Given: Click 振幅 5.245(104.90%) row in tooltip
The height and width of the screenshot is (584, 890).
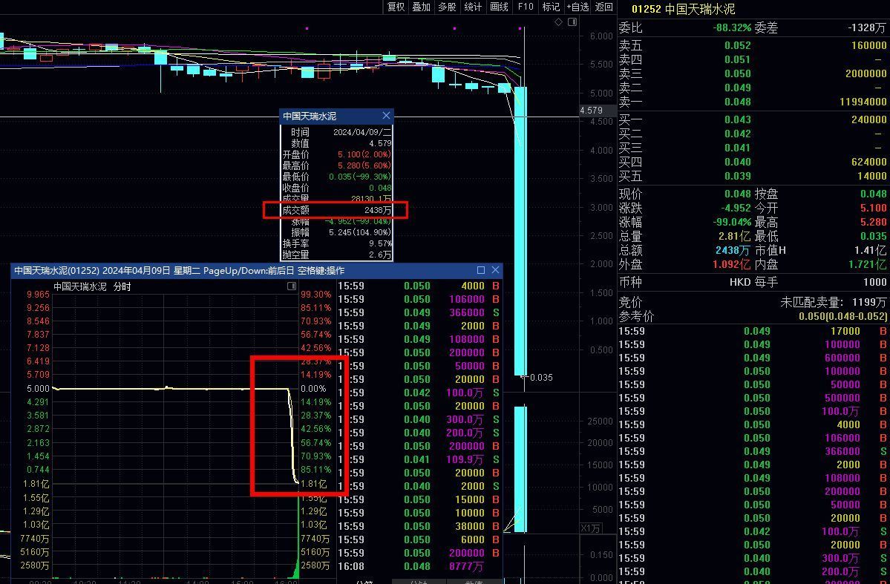Looking at the screenshot, I should [x=336, y=233].
